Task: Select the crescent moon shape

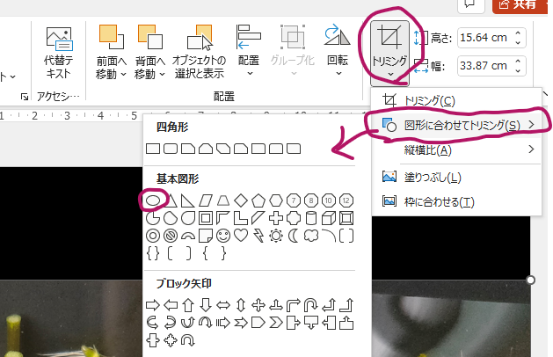Action: (294, 236)
